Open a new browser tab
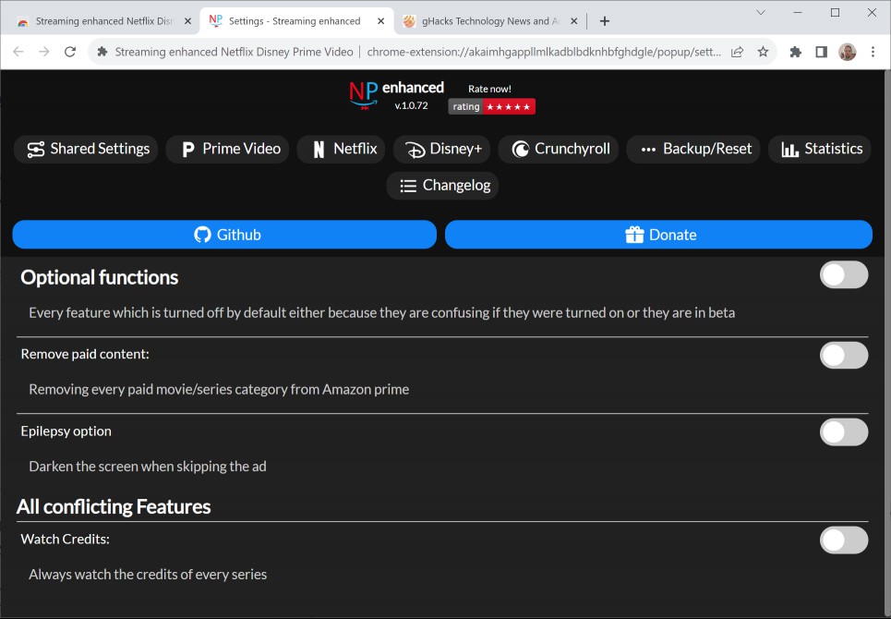891x619 pixels. coord(605,21)
